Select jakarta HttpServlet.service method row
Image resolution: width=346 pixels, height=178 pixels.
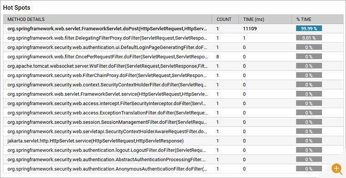(173, 141)
